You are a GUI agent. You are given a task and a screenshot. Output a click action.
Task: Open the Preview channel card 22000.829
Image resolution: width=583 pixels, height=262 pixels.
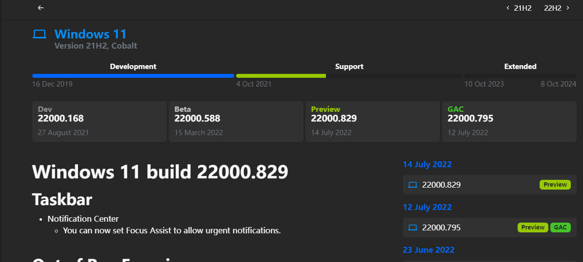(373, 122)
